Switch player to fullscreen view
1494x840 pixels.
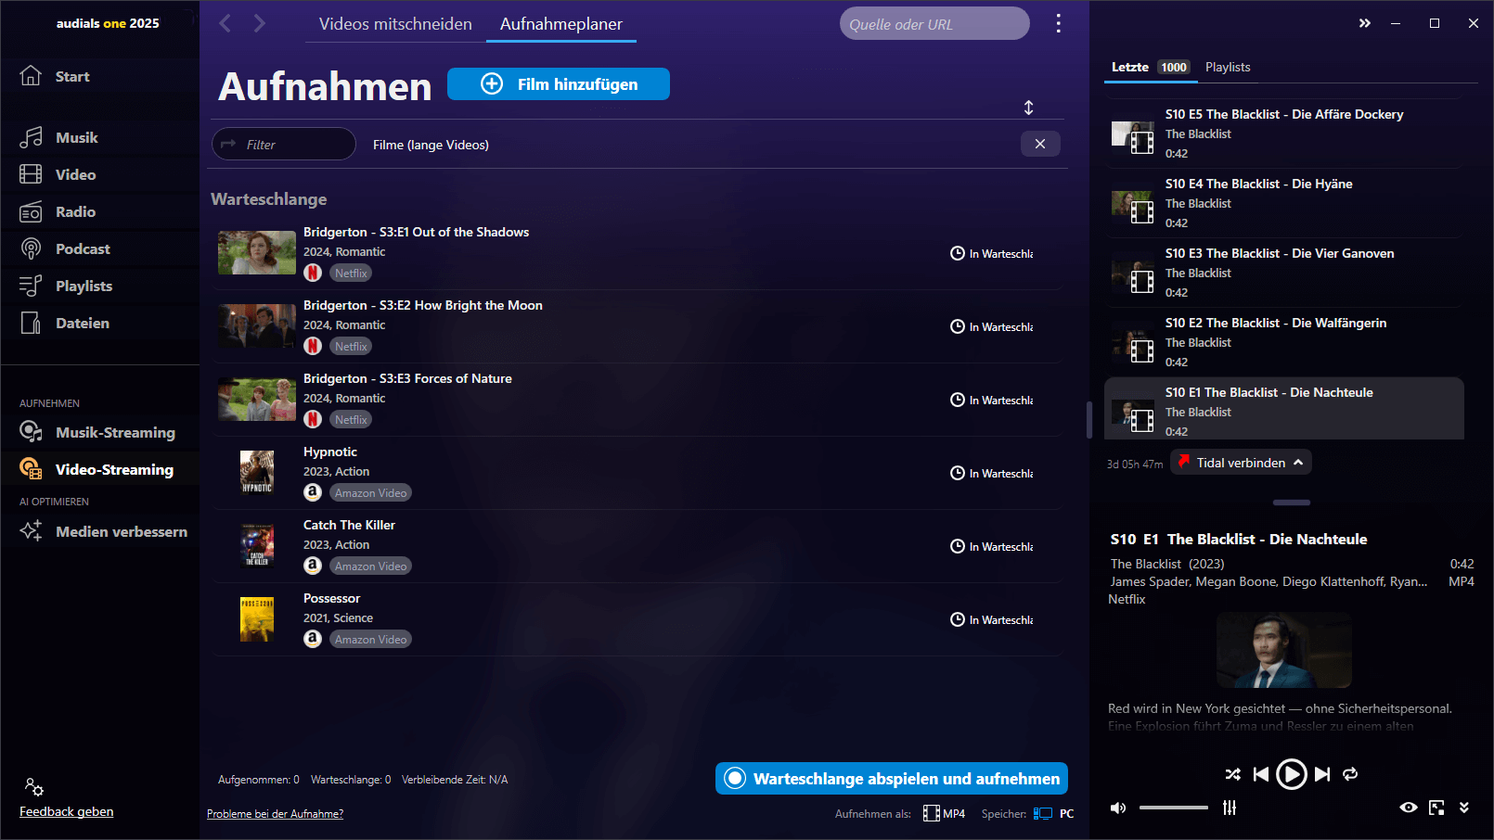click(1436, 808)
